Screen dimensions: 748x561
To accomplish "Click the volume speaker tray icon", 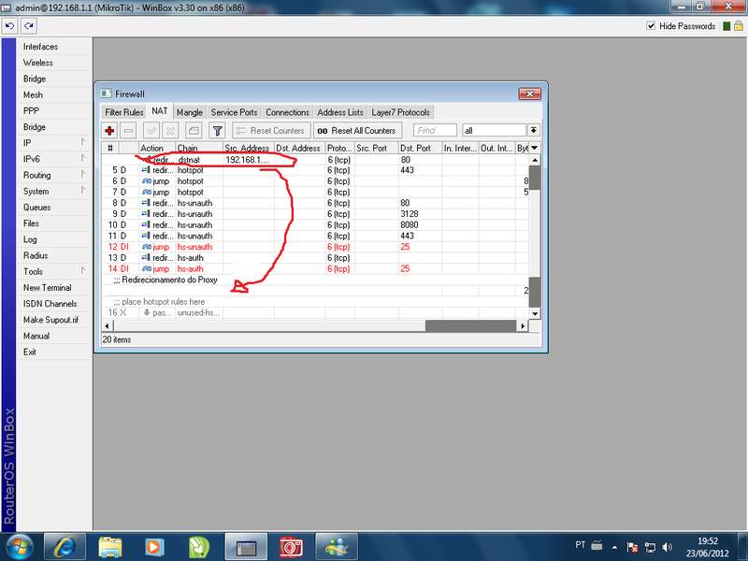I will pyautogui.click(x=668, y=547).
